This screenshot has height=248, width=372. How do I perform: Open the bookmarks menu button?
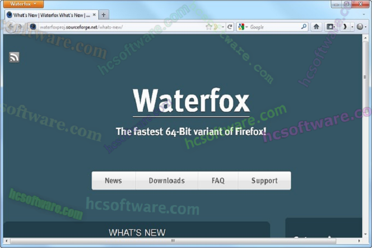coord(331,27)
